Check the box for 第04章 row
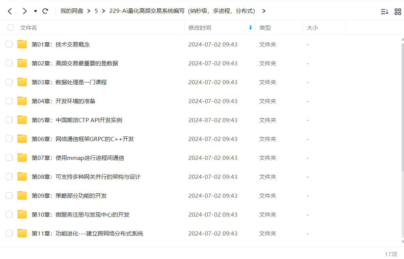The height and width of the screenshot is (259, 404). (9, 101)
